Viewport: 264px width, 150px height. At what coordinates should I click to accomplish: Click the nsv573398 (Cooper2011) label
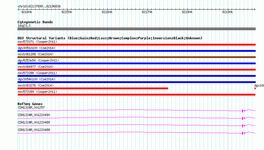tap(37, 73)
